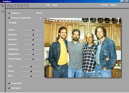The height and width of the screenshot is (93, 129).
Task: Click the Tonal Range slider knob
Action: (33, 59)
